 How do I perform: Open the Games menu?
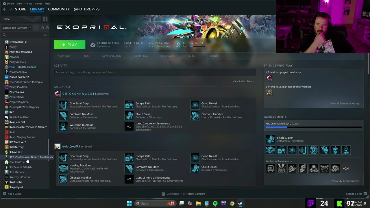(x=38, y=3)
